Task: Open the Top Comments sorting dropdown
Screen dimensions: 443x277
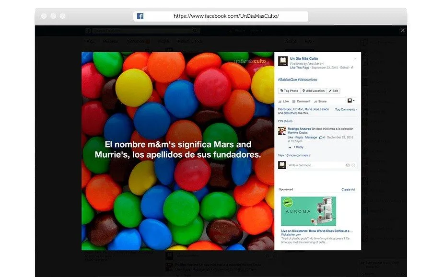Action: click(x=346, y=109)
